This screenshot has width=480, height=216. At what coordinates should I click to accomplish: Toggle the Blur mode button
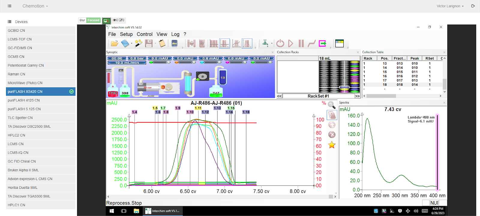(82, 20)
